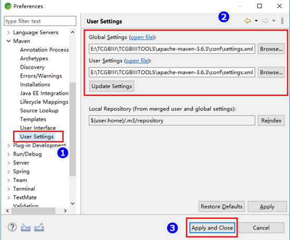The height and width of the screenshot is (240, 290).
Task: Click the tree vertical scrollbar thumb
Action: (73, 129)
